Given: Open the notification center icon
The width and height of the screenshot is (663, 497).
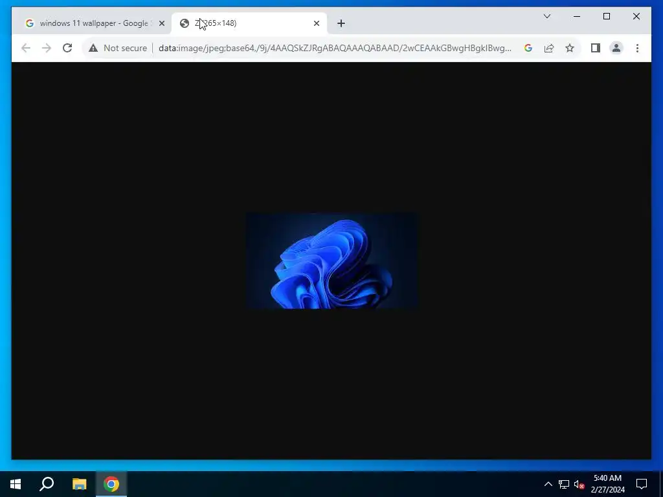Looking at the screenshot, I should click(642, 484).
